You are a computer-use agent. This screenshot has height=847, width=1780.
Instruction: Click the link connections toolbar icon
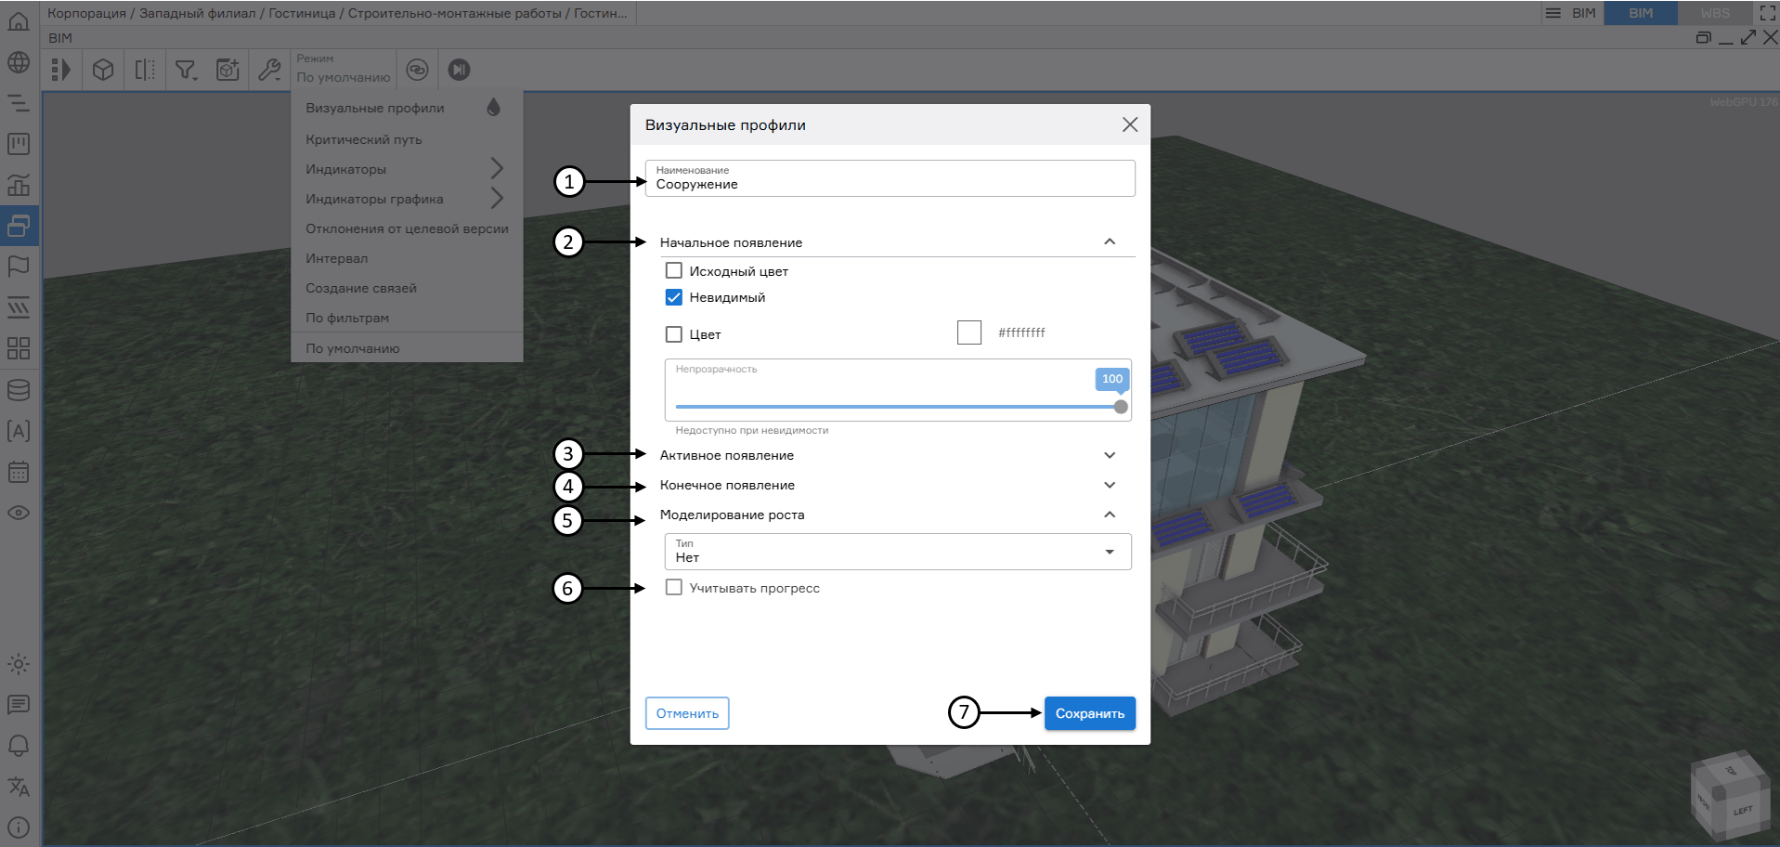click(x=417, y=69)
